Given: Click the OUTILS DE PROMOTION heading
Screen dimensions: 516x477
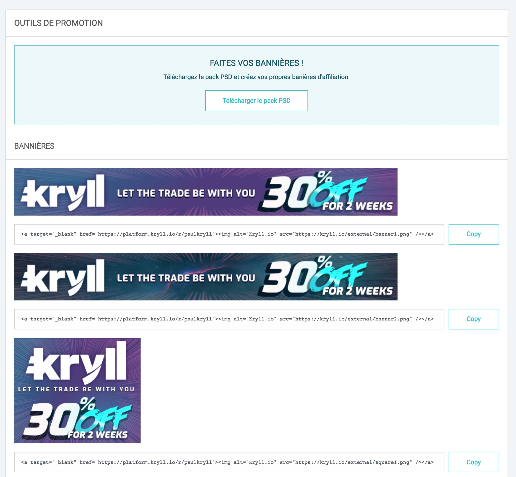Looking at the screenshot, I should tap(58, 23).
